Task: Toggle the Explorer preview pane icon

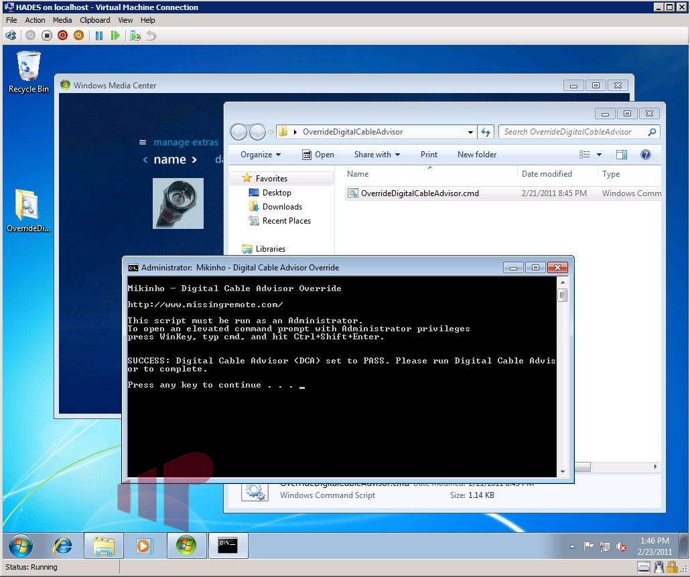Action: click(x=622, y=155)
